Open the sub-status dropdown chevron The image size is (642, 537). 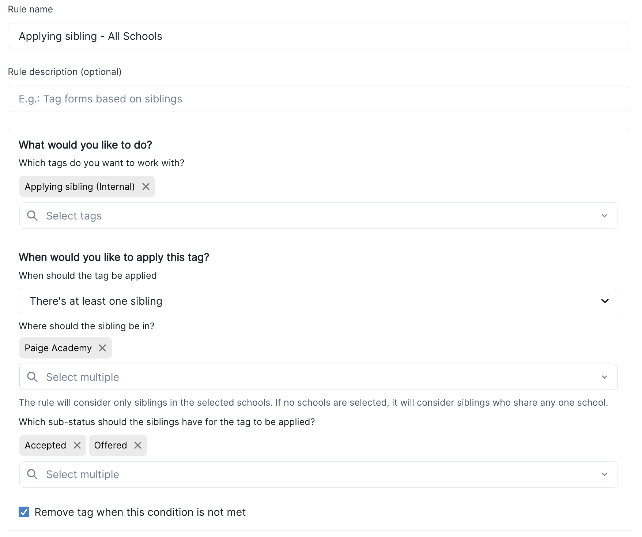point(604,474)
